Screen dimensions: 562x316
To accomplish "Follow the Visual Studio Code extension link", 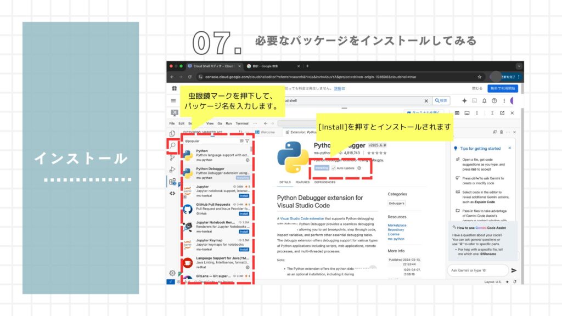I will coord(302,218).
